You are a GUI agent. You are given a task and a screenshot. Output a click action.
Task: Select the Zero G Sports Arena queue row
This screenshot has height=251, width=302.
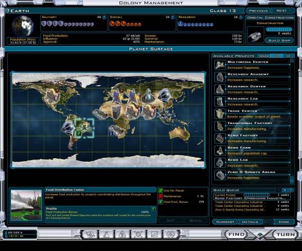point(252,210)
